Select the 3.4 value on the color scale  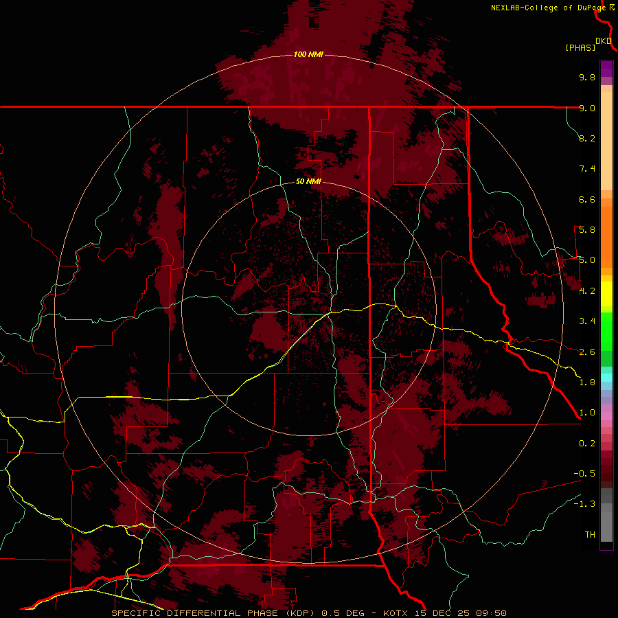click(587, 321)
